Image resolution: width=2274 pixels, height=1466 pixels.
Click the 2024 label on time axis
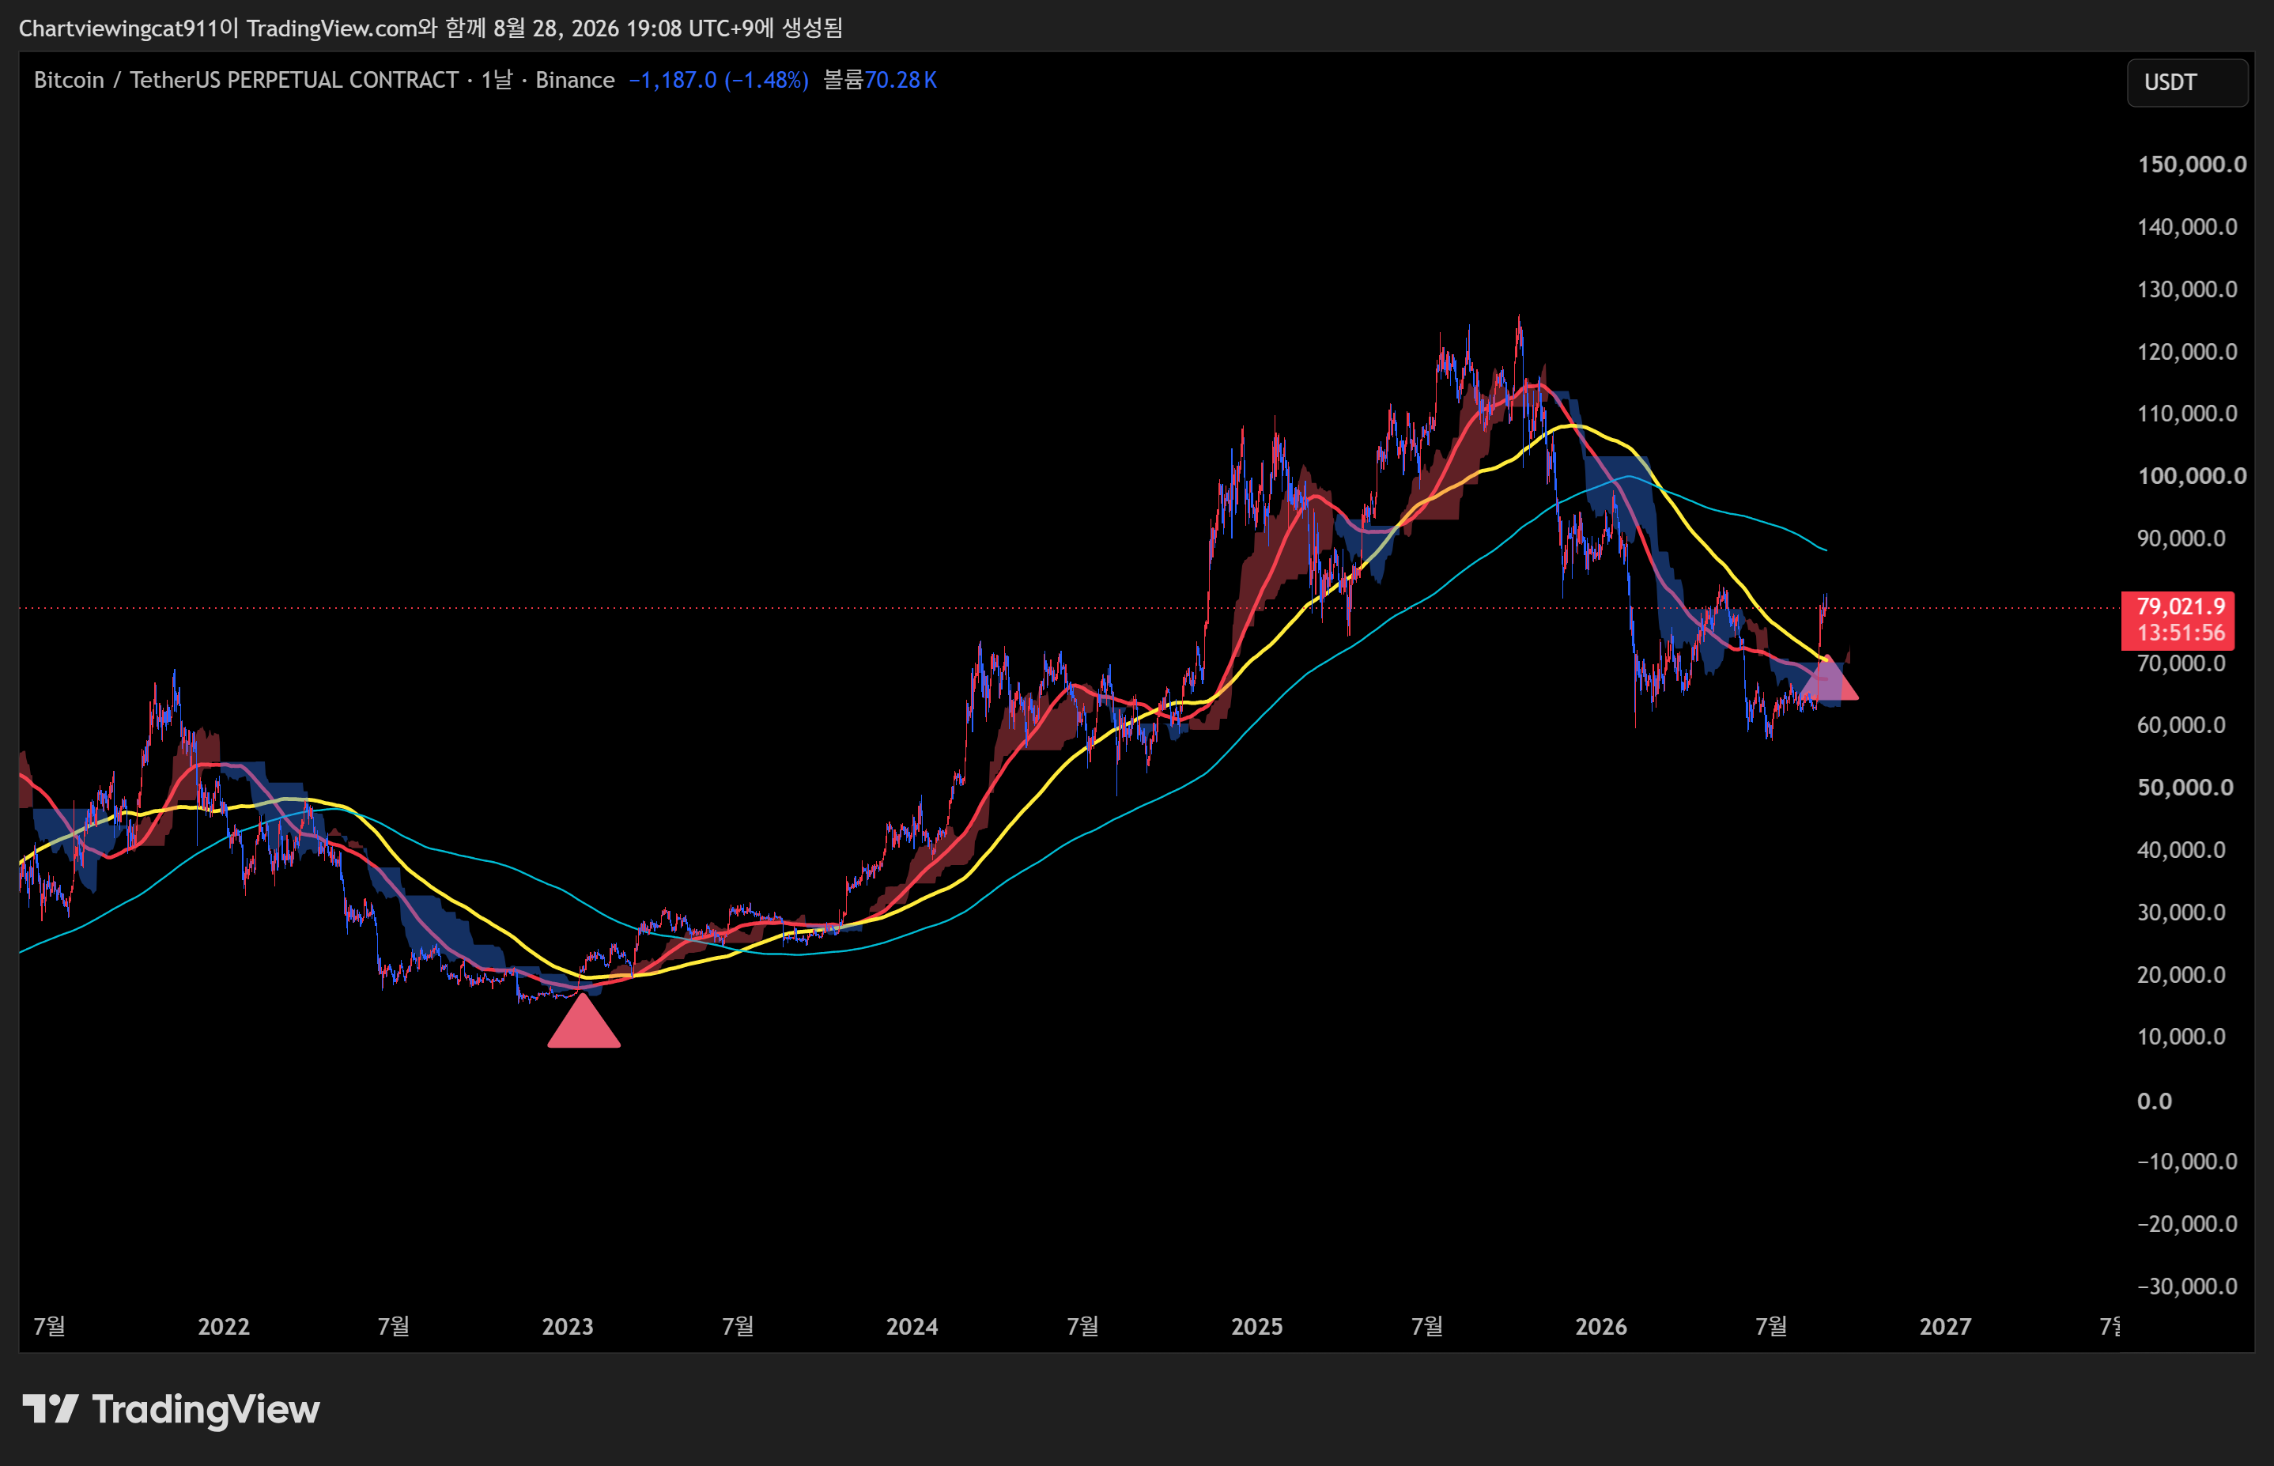pos(912,1327)
